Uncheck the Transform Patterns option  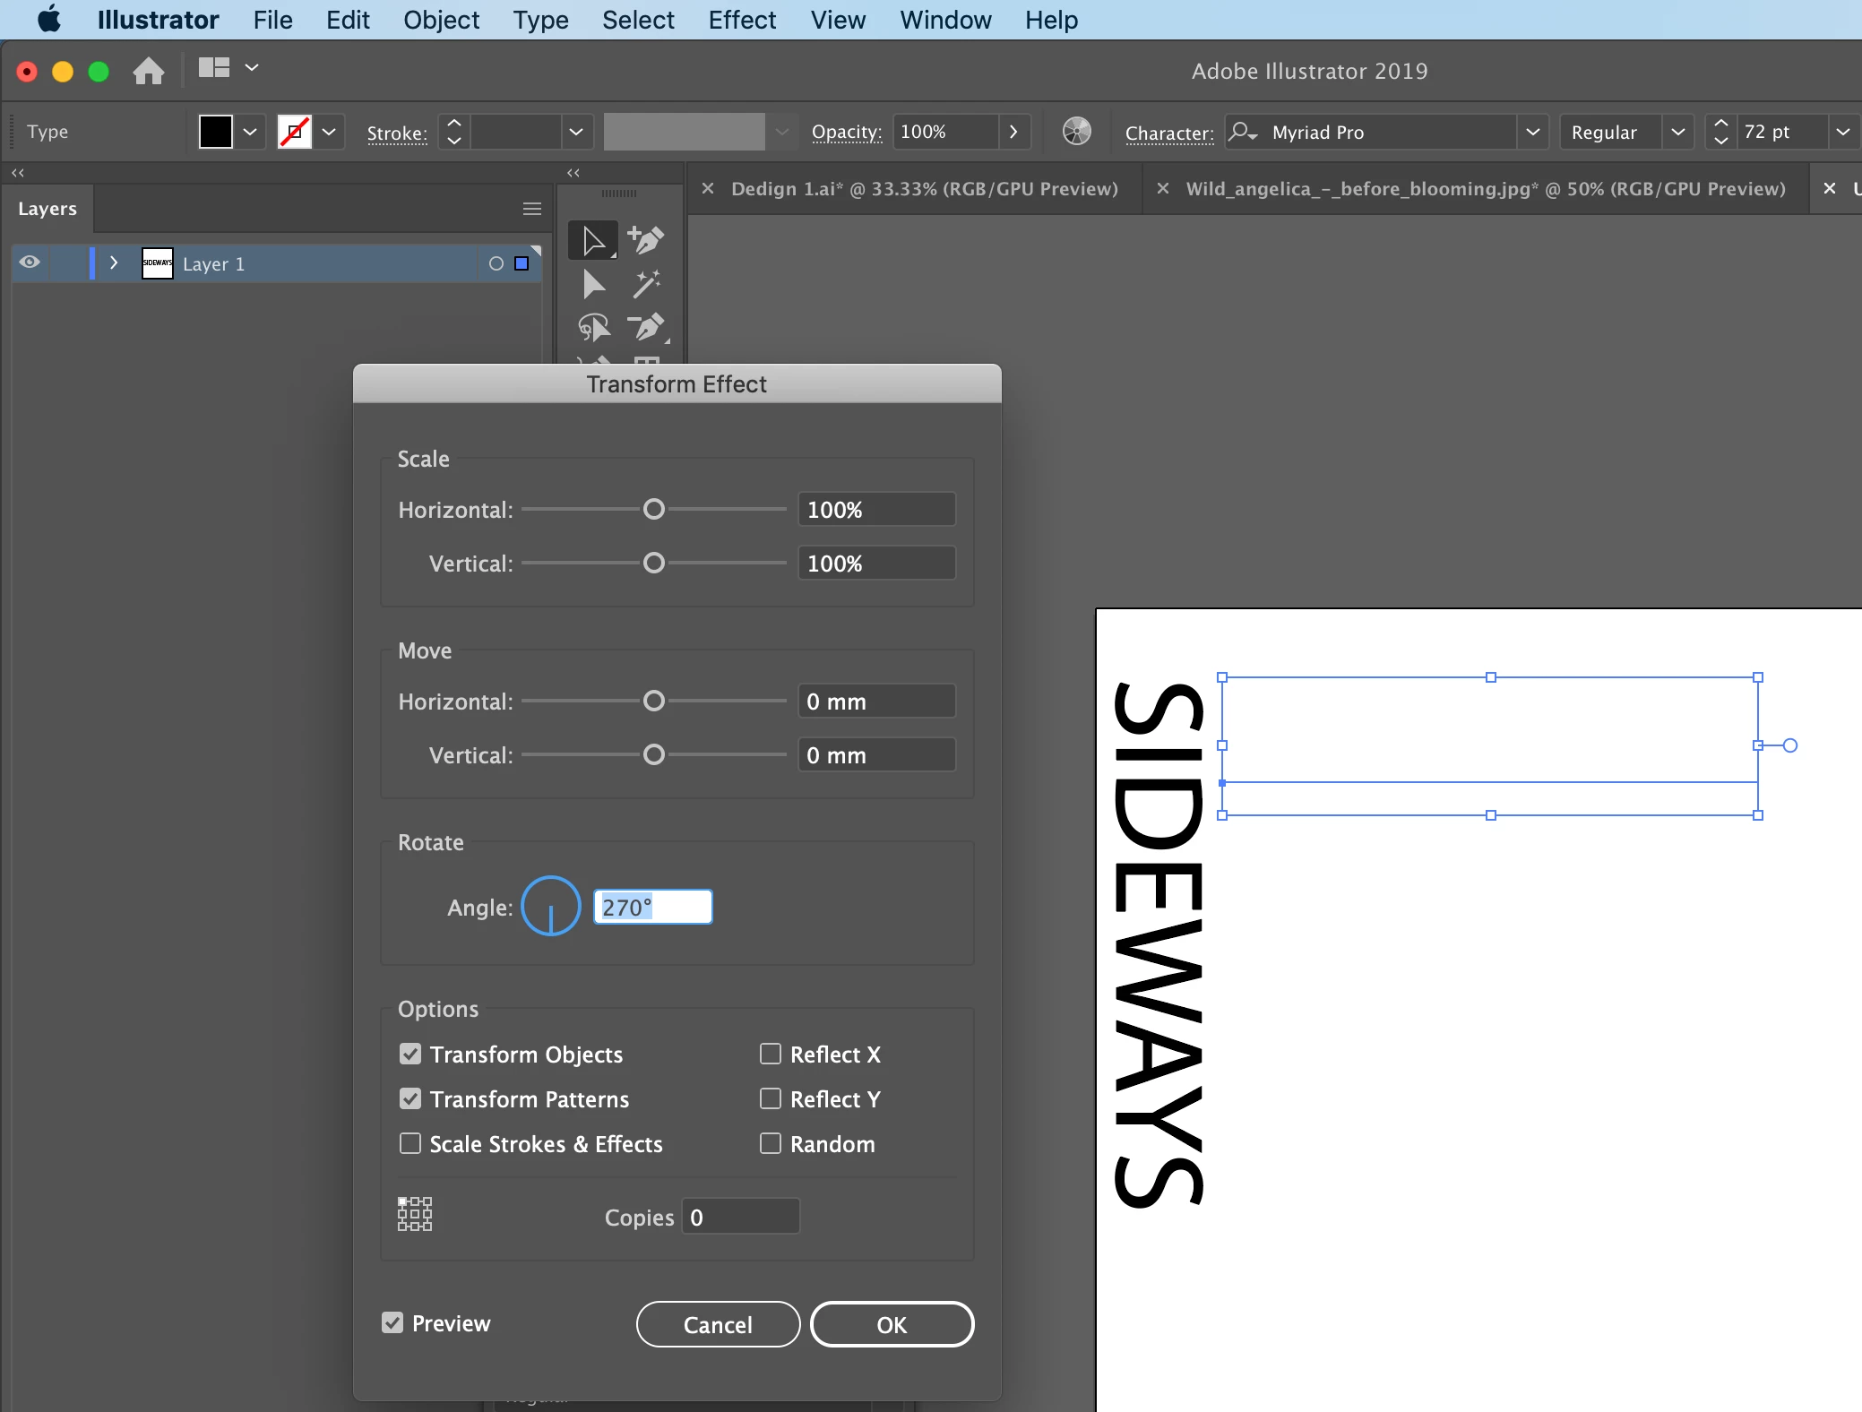[410, 1098]
